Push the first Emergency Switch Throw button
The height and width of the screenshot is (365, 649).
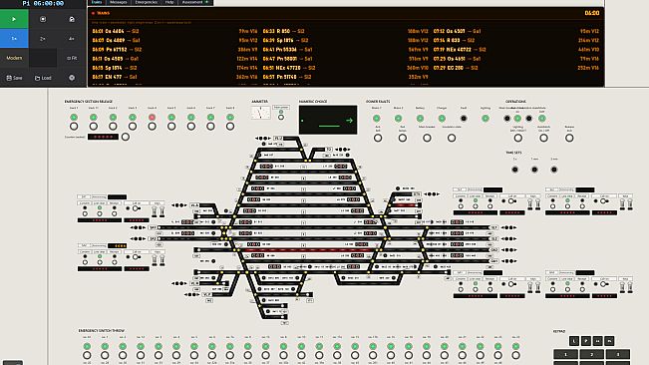pos(87,355)
